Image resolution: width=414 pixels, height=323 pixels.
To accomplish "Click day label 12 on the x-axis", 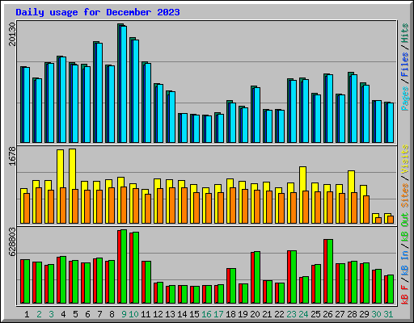I will pyautogui.click(x=158, y=314).
